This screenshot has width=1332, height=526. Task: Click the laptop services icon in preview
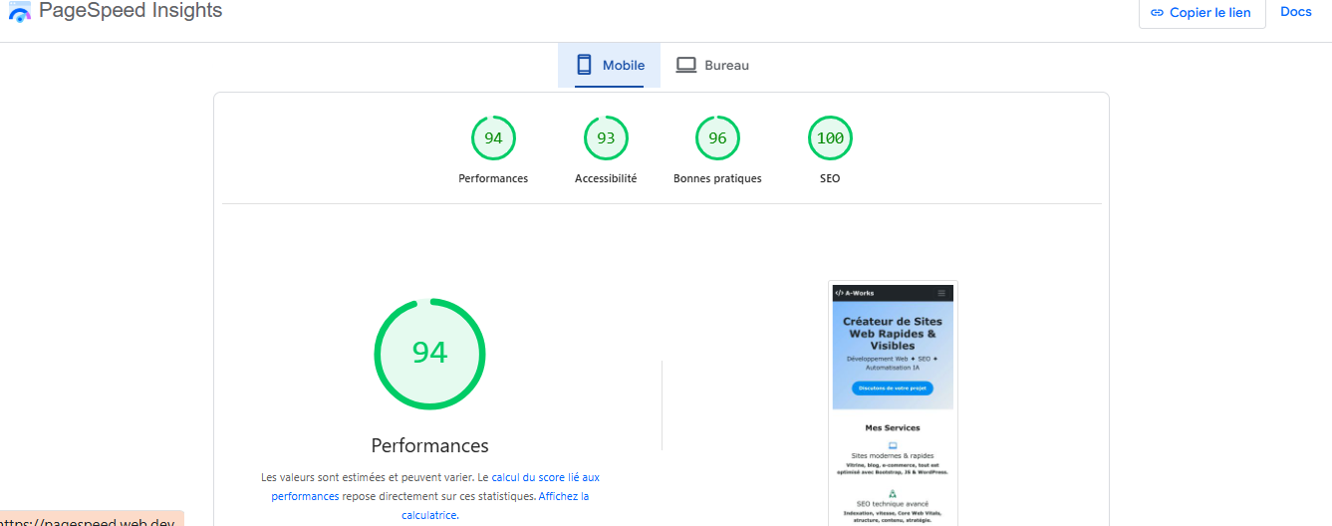(893, 445)
